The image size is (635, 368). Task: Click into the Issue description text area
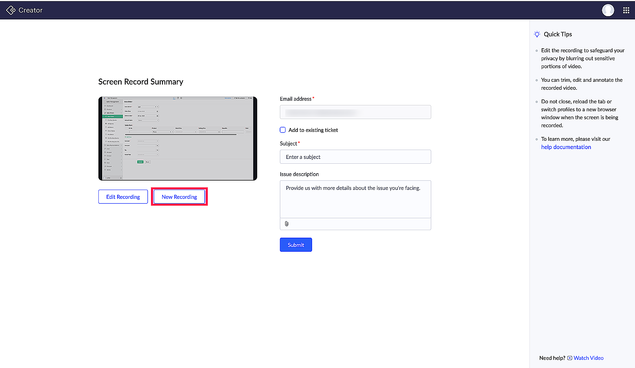355,199
